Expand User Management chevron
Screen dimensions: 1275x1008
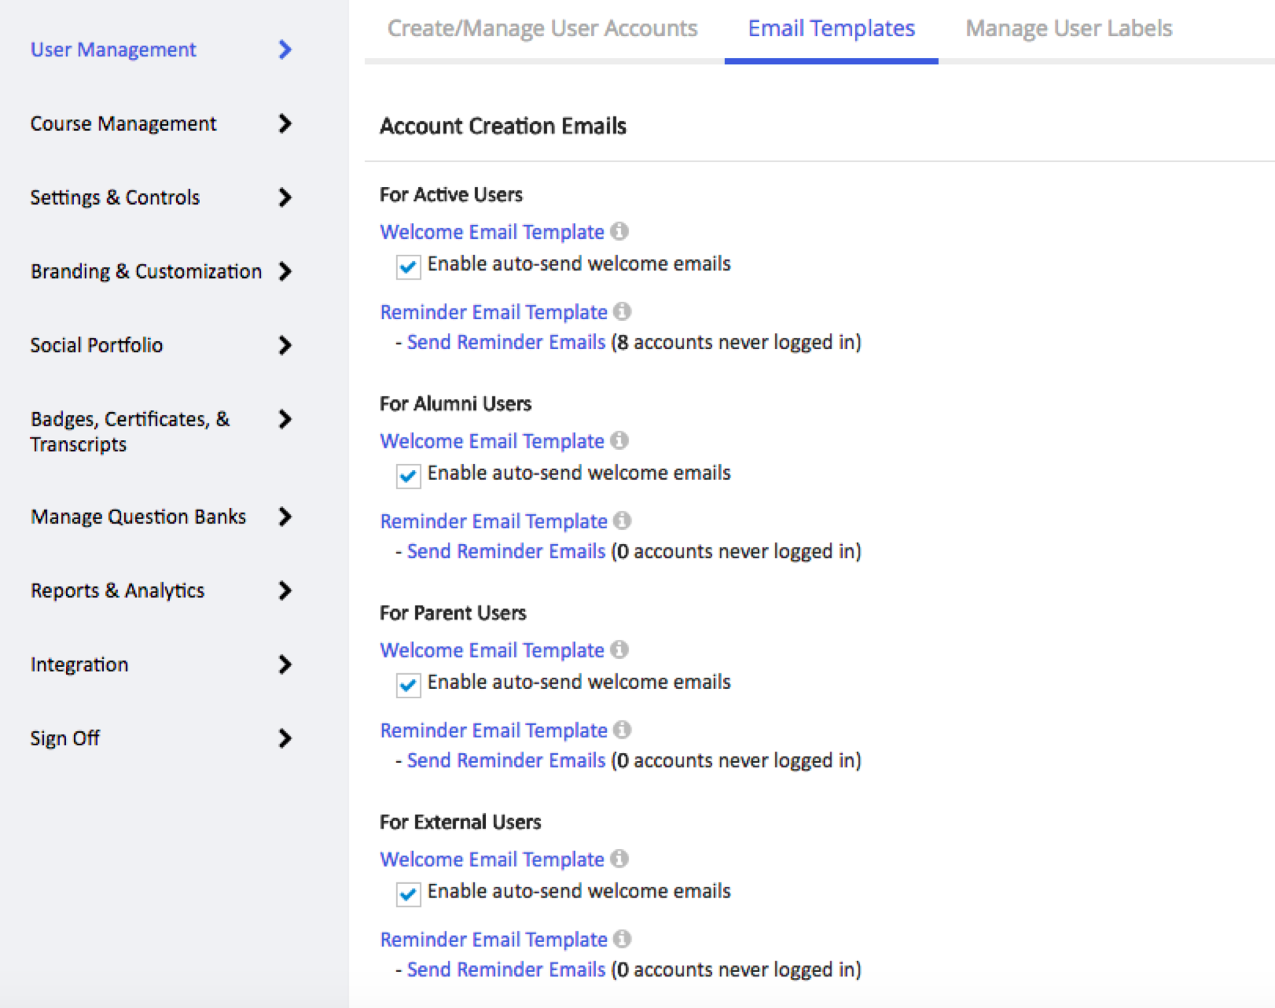pos(284,50)
